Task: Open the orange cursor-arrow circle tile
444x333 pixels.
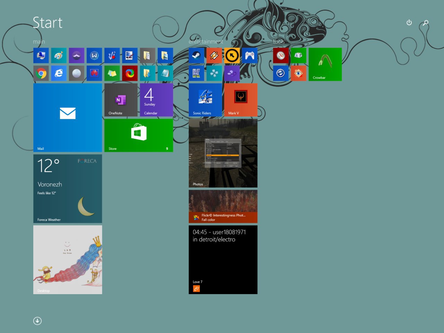Action: [232, 55]
